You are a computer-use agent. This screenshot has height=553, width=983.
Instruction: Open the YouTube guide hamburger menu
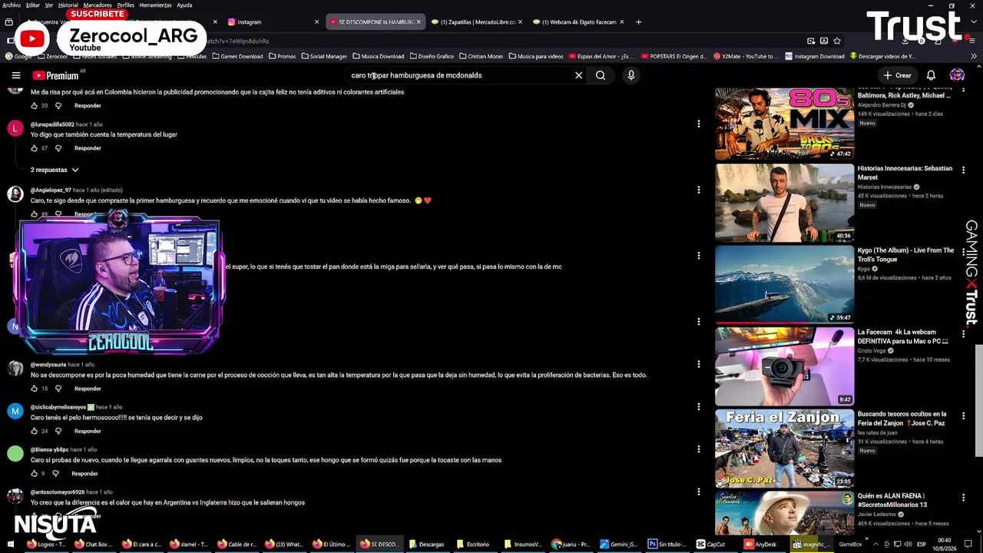pyautogui.click(x=16, y=75)
